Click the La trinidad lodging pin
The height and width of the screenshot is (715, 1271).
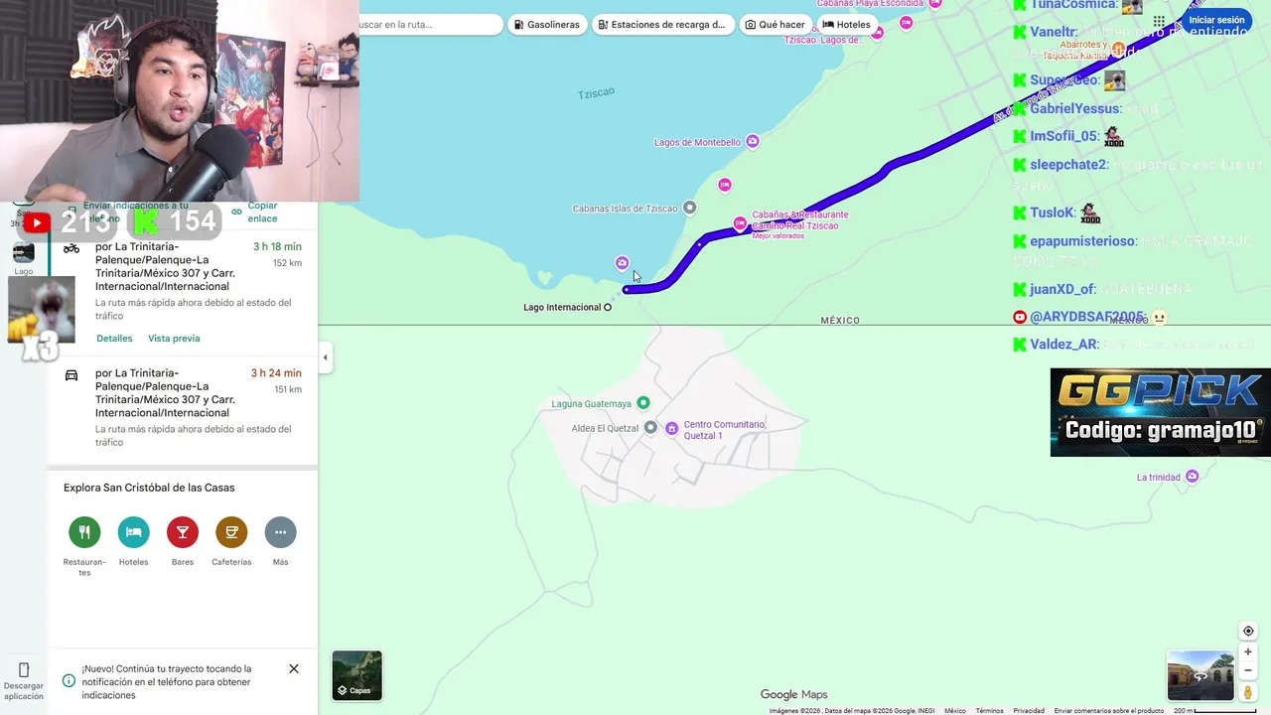[x=1193, y=477]
